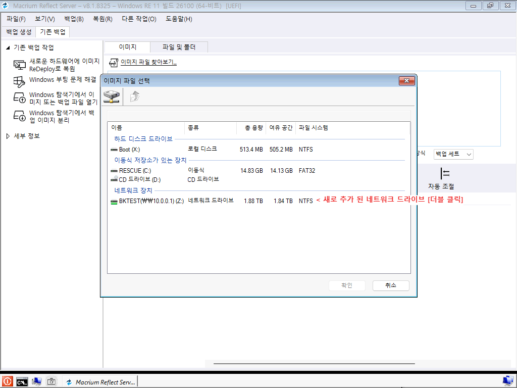Select CD 드라이브 (D:) row text
Image resolution: width=517 pixels, height=388 pixels.
pos(139,180)
